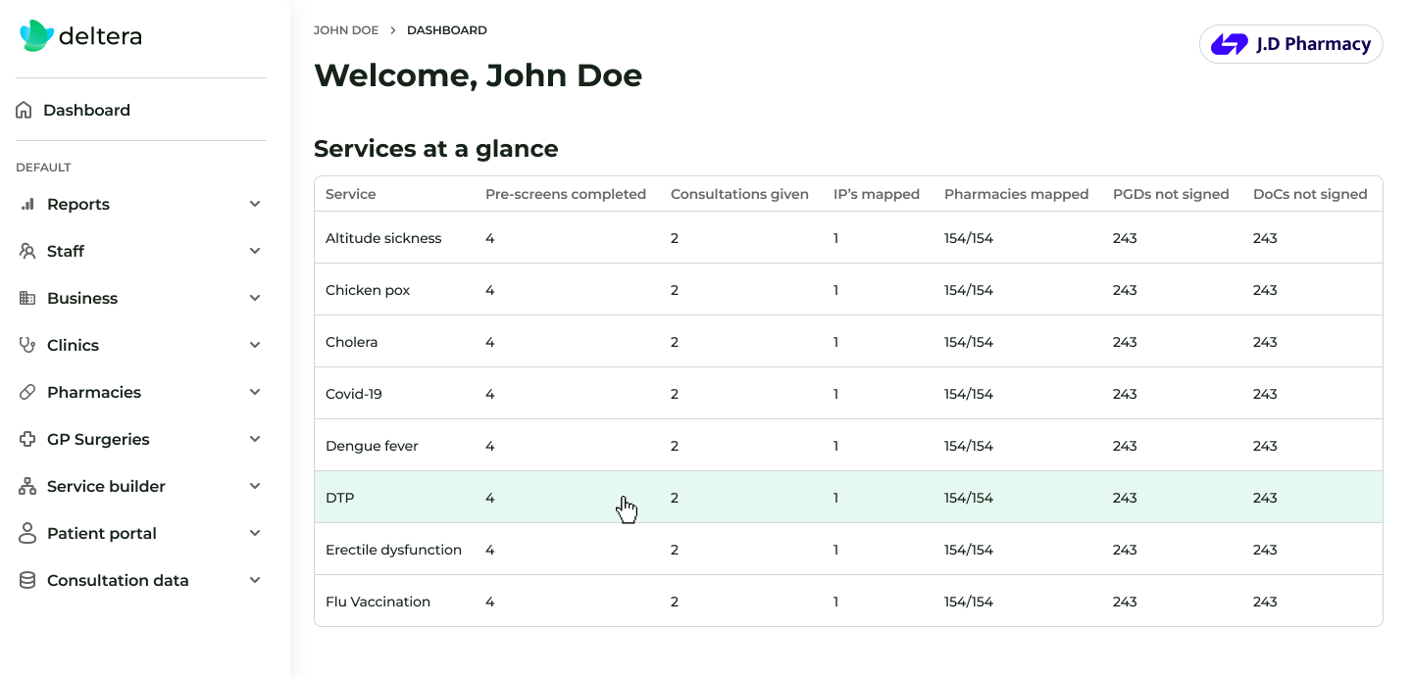Screen dimensions: 1412x677
Task: Expand the Patient portal chevron
Action: coord(255,533)
